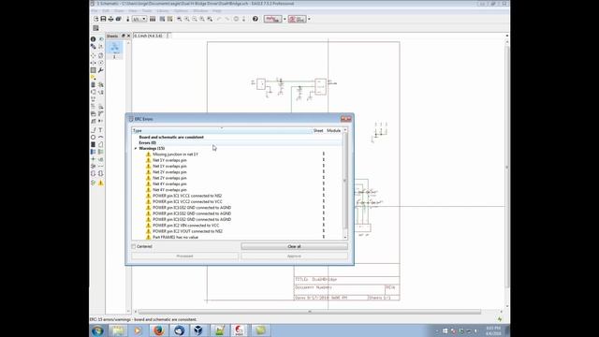The image size is (599, 337).
Task: Select the Arc drawing tool
Action: (x=101, y=138)
